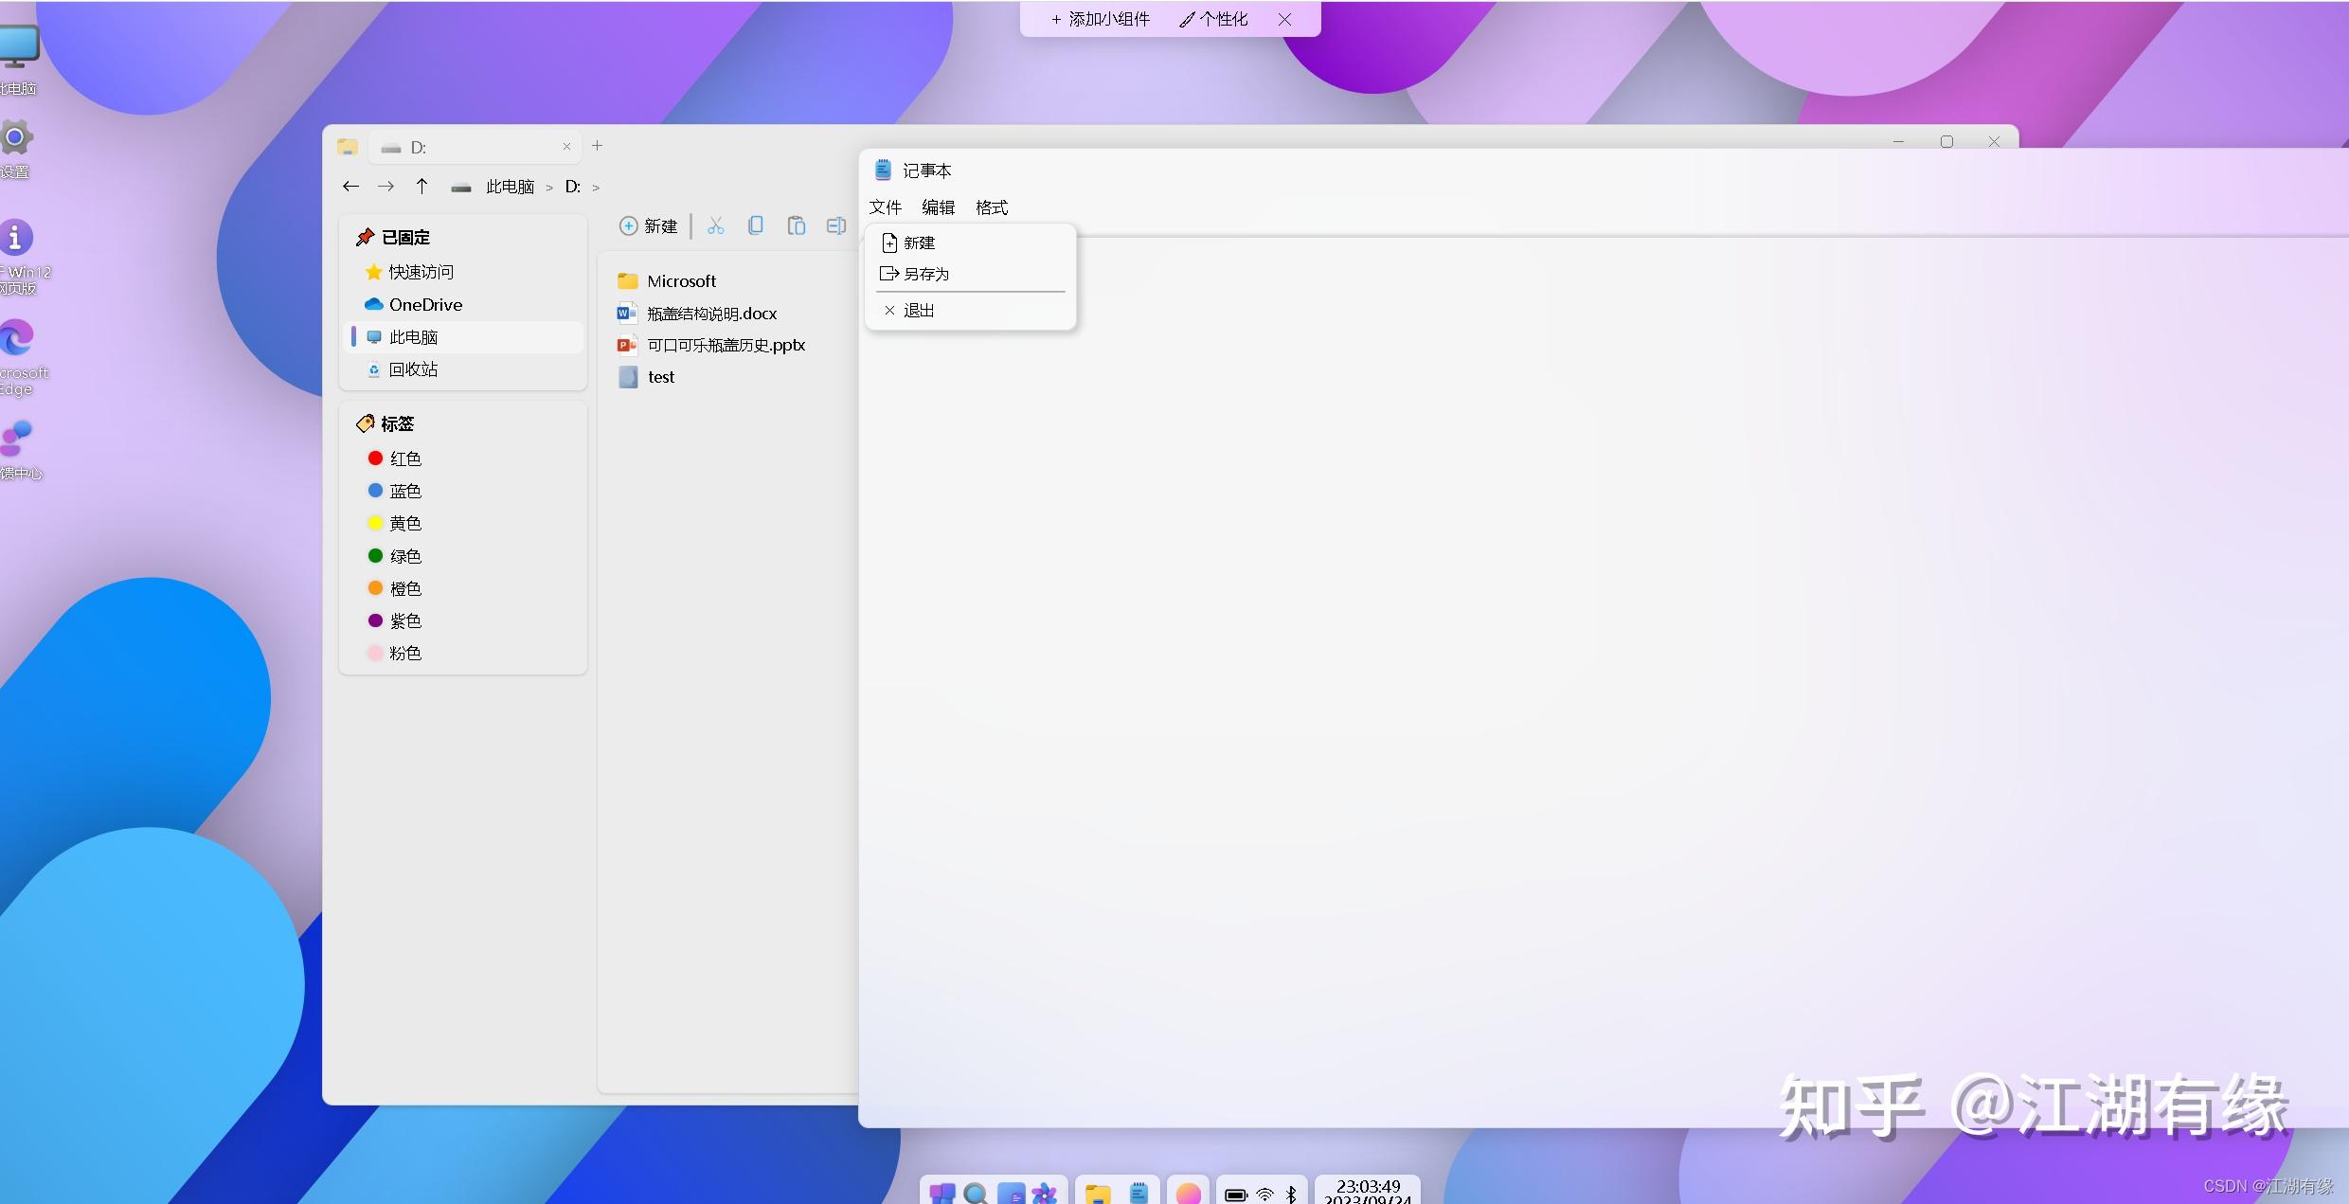Click the paste clipboard icon

[x=797, y=225]
